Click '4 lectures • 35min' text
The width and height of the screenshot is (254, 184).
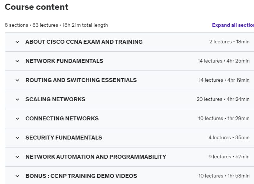(x=229, y=137)
